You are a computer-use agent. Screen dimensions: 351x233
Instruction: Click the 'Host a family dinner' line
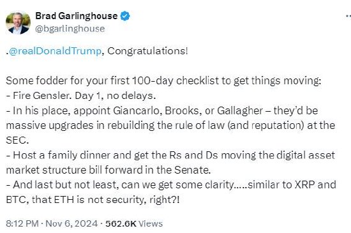(170, 155)
